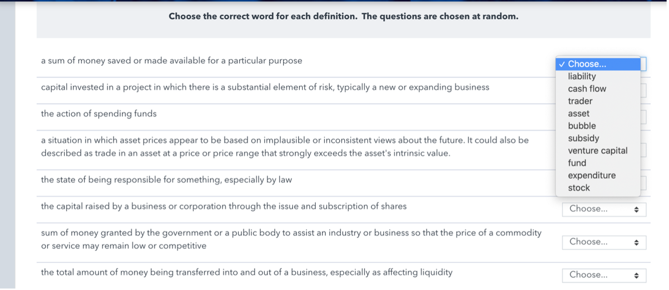
Task: Select 'stock' at the bottom of the list
Action: pyautogui.click(x=579, y=188)
